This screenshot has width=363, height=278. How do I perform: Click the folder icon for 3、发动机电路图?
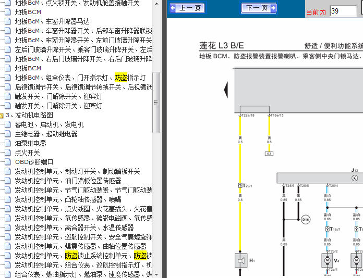click(x=2, y=116)
